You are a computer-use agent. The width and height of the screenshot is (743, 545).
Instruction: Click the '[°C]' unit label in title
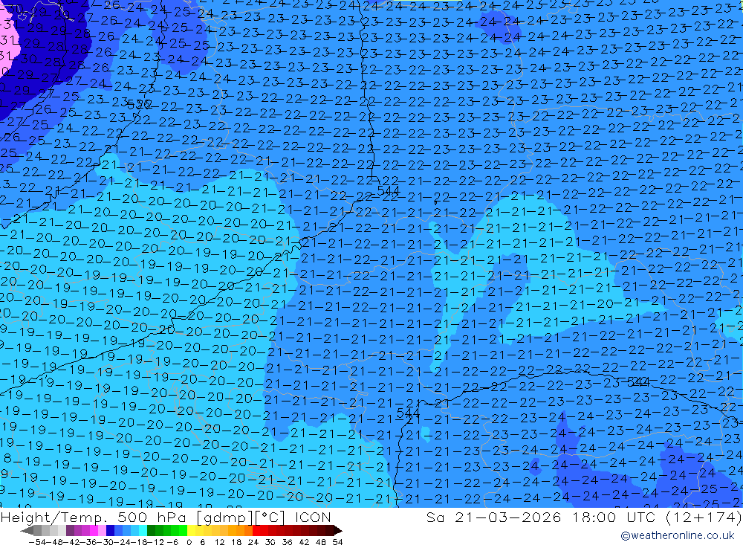pyautogui.click(x=271, y=517)
